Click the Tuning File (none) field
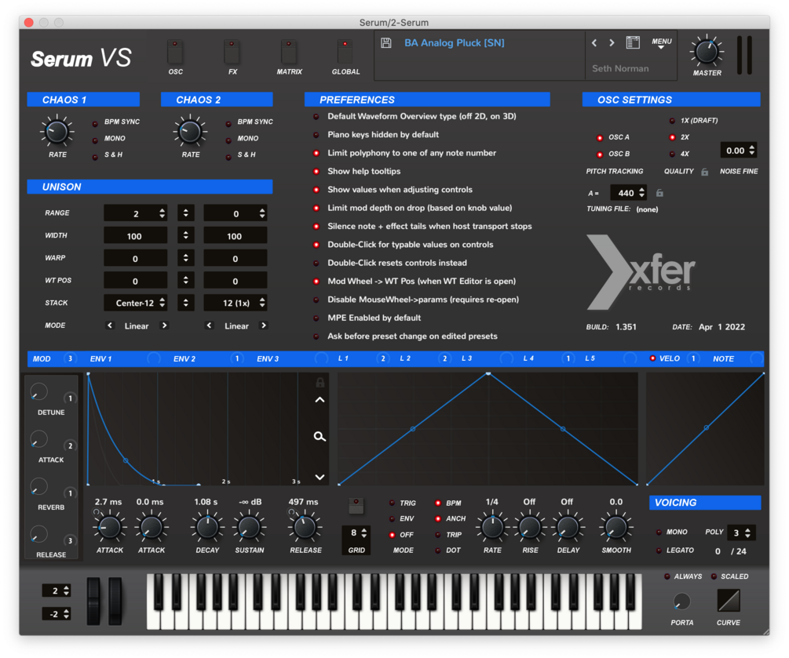The height and width of the screenshot is (658, 789). [x=647, y=209]
